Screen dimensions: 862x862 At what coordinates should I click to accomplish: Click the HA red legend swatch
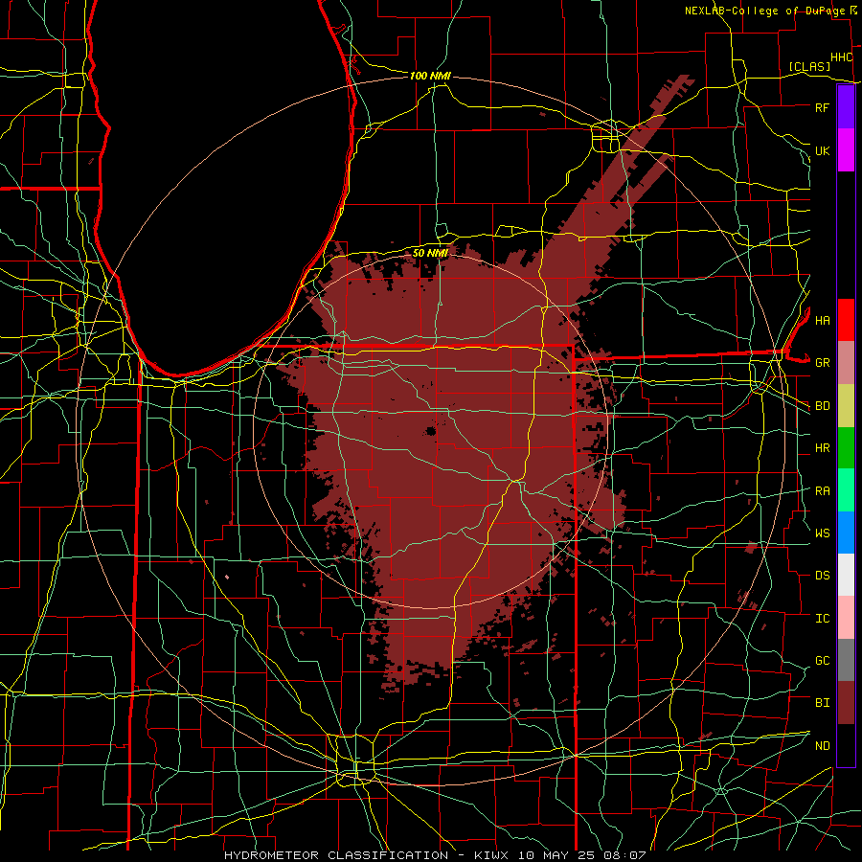(x=846, y=320)
